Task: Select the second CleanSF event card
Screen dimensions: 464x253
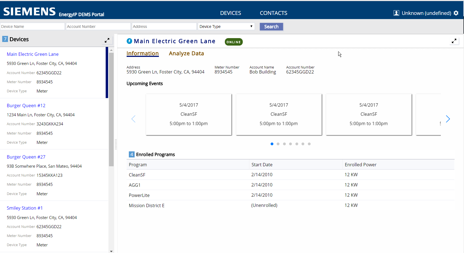Action: click(x=279, y=114)
